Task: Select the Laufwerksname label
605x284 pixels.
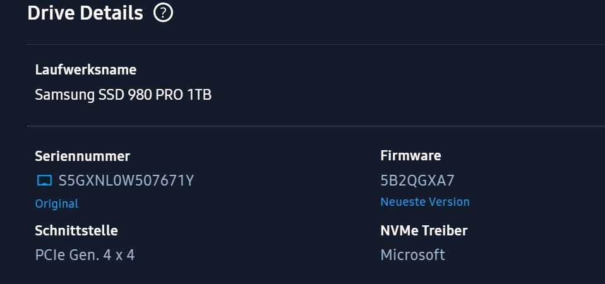Action: (86, 70)
